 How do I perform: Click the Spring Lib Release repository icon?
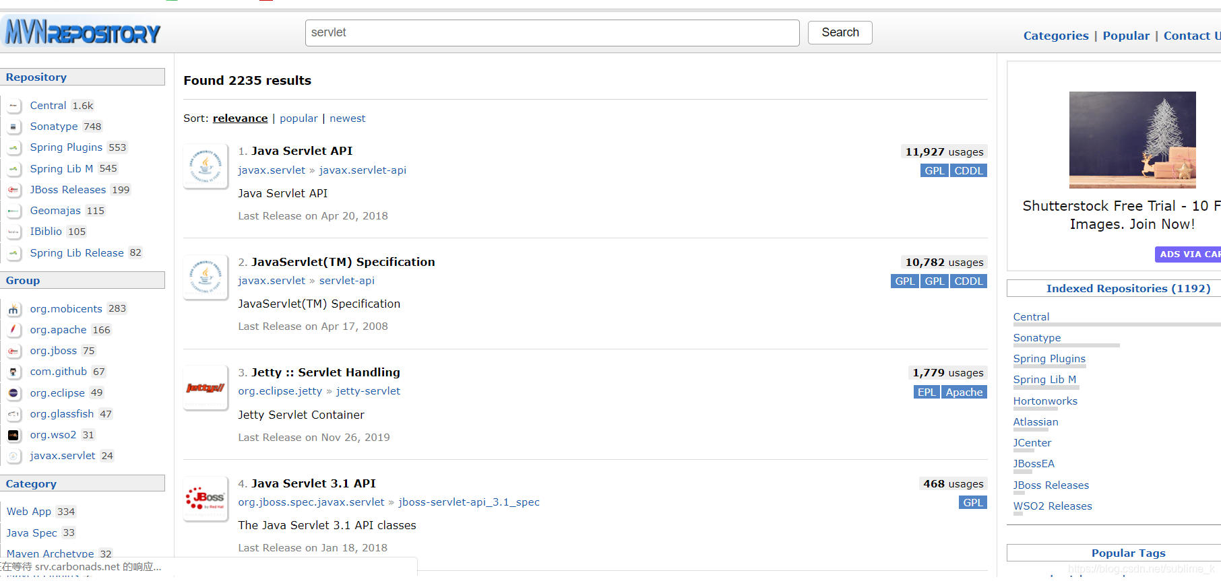coord(13,253)
